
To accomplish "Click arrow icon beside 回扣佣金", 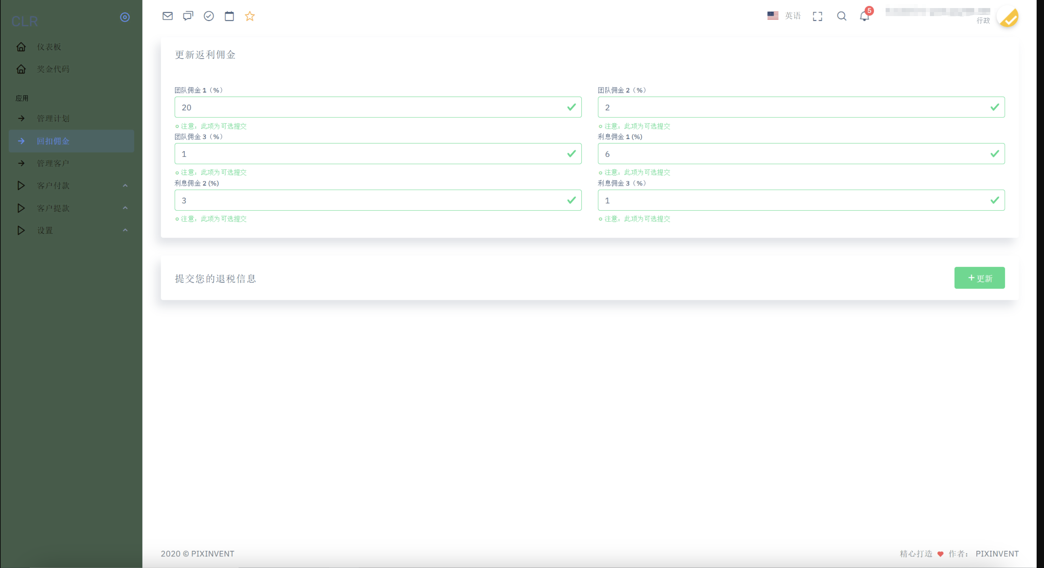I will [x=21, y=141].
